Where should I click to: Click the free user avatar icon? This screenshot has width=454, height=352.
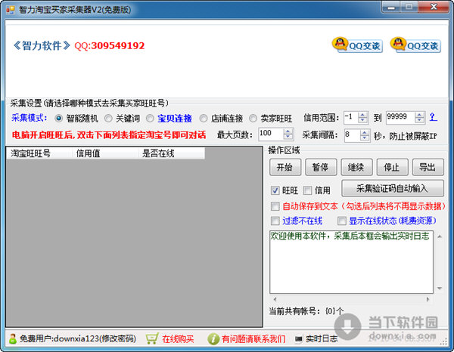[x=12, y=338]
